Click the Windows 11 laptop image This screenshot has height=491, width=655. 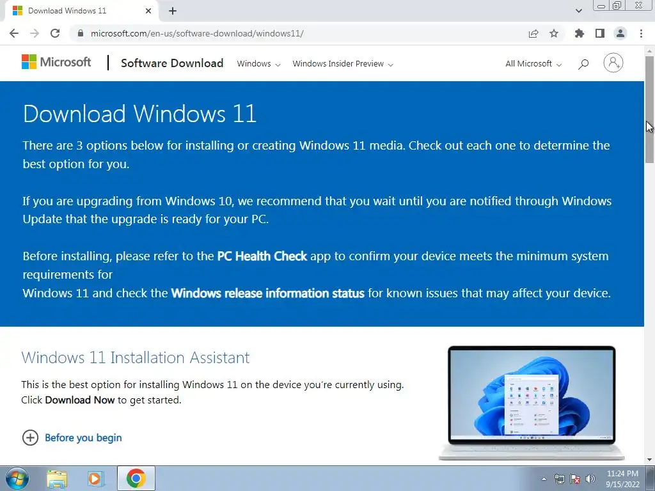click(x=532, y=403)
